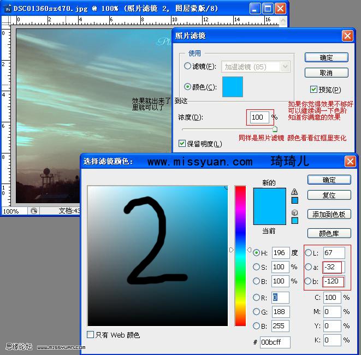This screenshot has width=361, height=355.
Task: Click 确定 in the color picker dialog
Action: (x=329, y=180)
